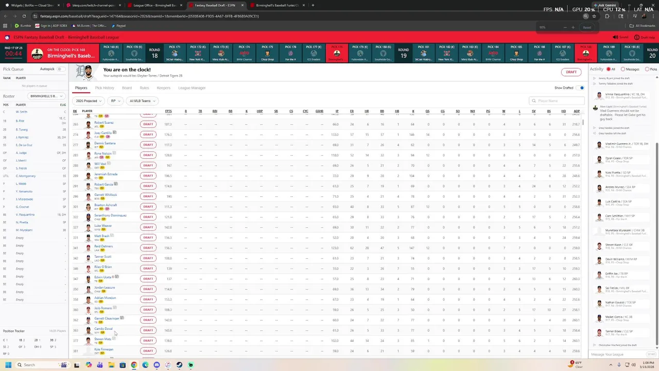Click Pick 183 Minz Klub team logo

[470, 53]
